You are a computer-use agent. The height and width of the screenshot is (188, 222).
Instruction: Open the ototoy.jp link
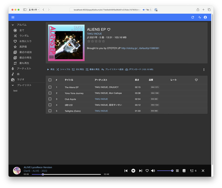tap(140, 48)
